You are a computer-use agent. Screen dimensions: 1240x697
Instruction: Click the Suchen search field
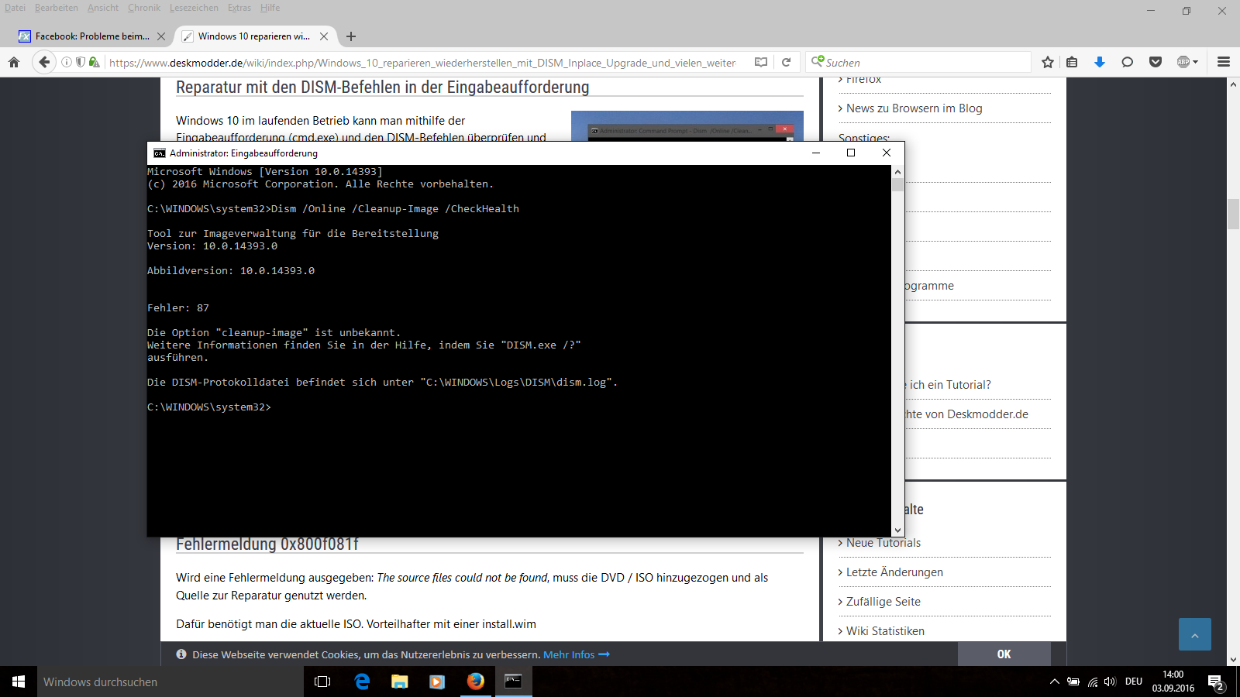[922, 63]
